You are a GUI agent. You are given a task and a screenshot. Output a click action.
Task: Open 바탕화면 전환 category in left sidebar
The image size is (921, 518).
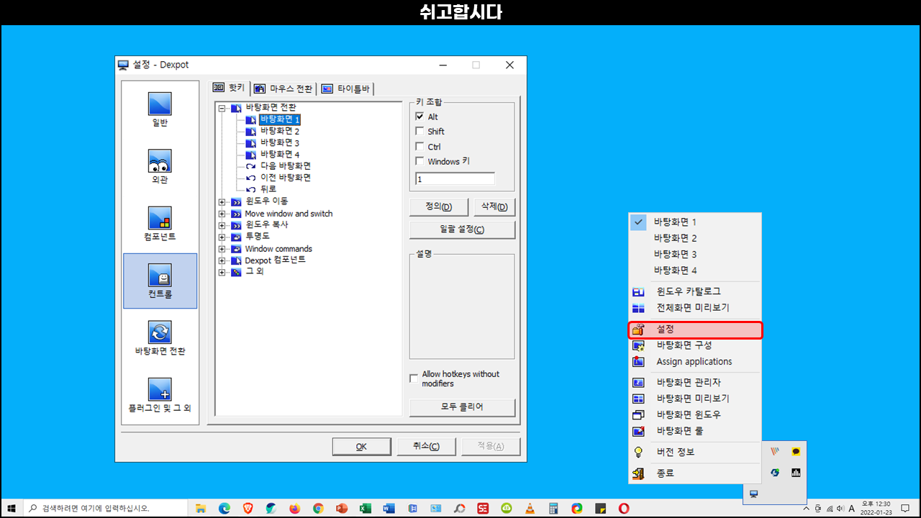[x=160, y=338]
